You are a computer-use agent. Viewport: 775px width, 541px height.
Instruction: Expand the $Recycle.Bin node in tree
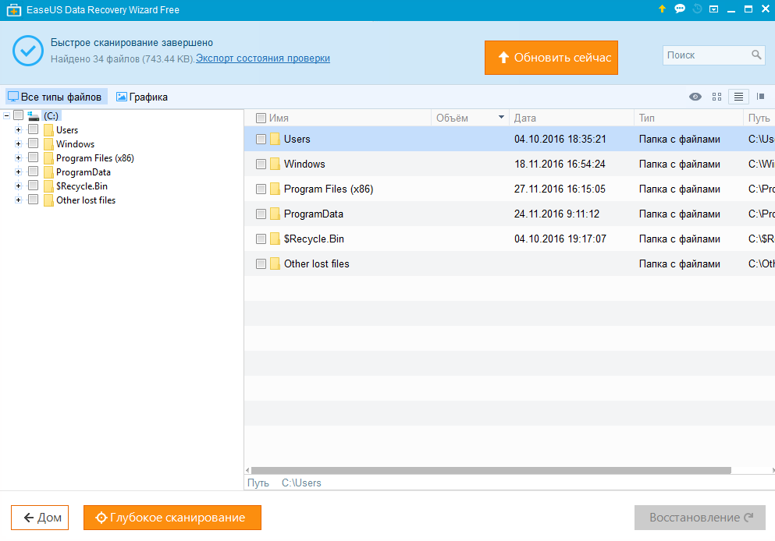click(x=18, y=186)
